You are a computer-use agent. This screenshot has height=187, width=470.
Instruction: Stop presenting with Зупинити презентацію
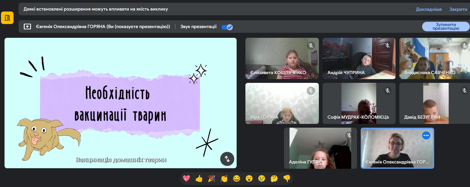[446, 27]
